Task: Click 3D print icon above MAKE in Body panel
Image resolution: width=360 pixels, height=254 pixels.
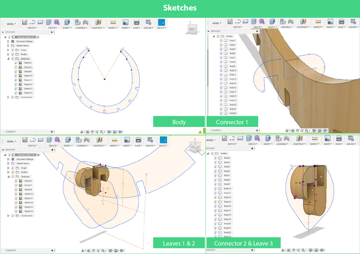Action: pyautogui.click(x=136, y=22)
